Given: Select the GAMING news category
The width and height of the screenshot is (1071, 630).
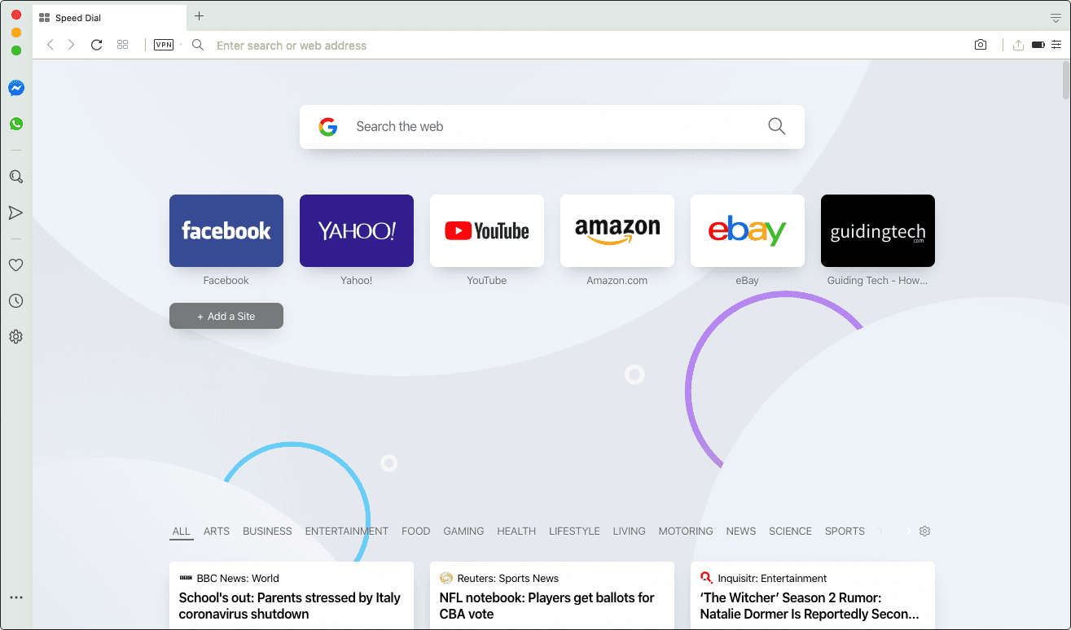Looking at the screenshot, I should (463, 531).
